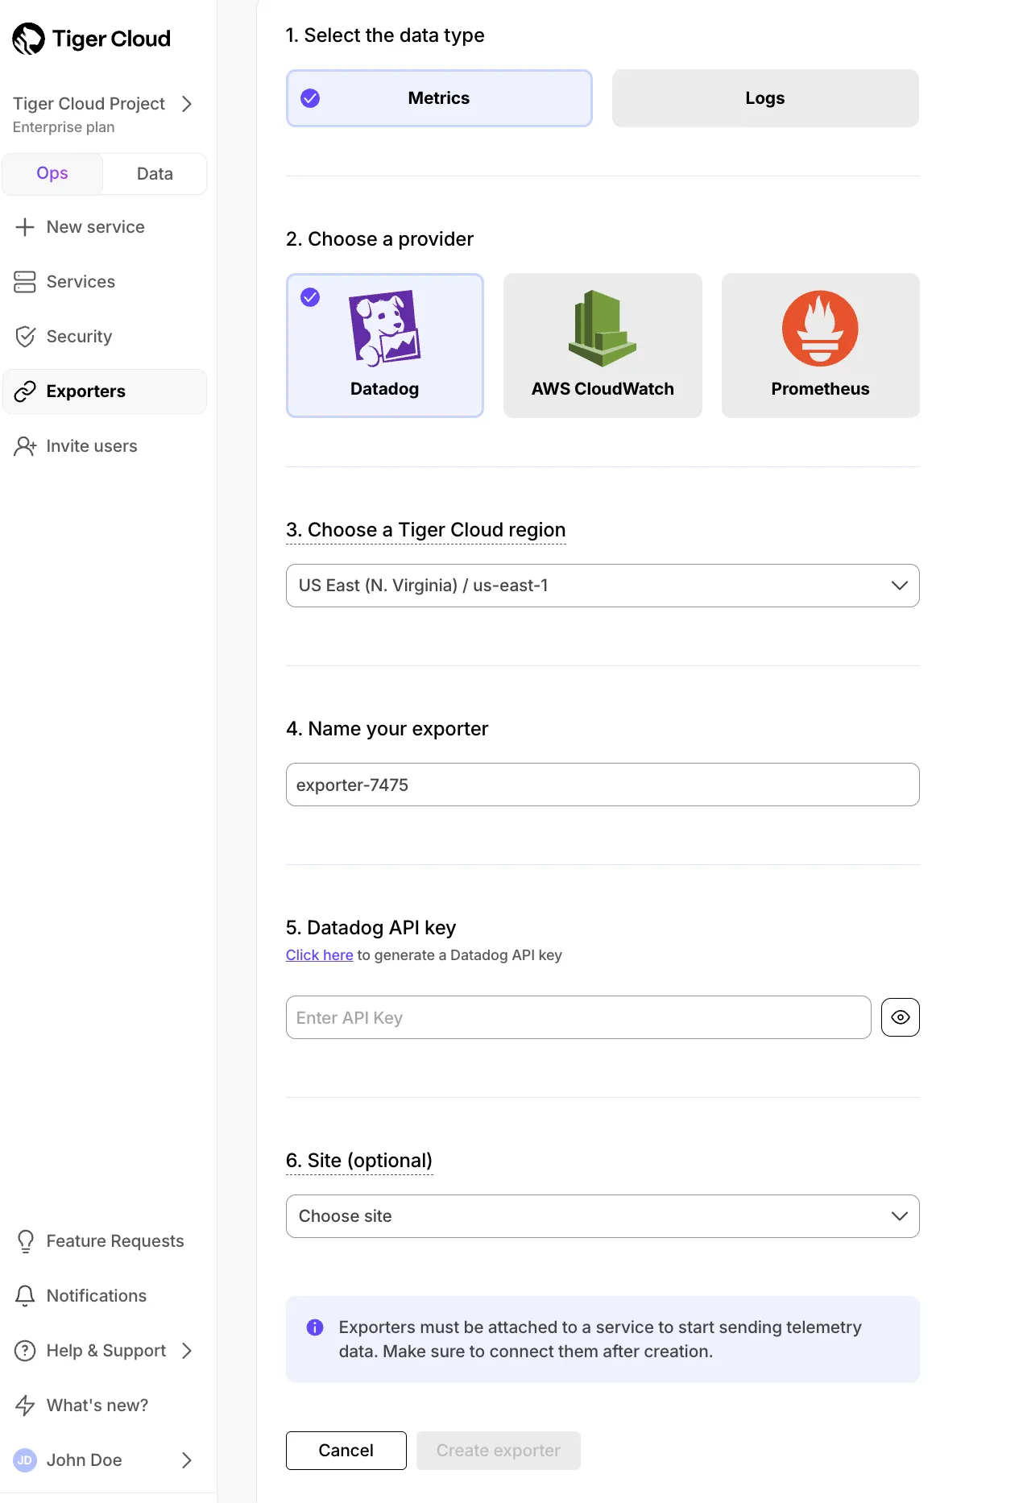Switch to the Data tab
The width and height of the screenshot is (1023, 1503).
click(x=155, y=174)
